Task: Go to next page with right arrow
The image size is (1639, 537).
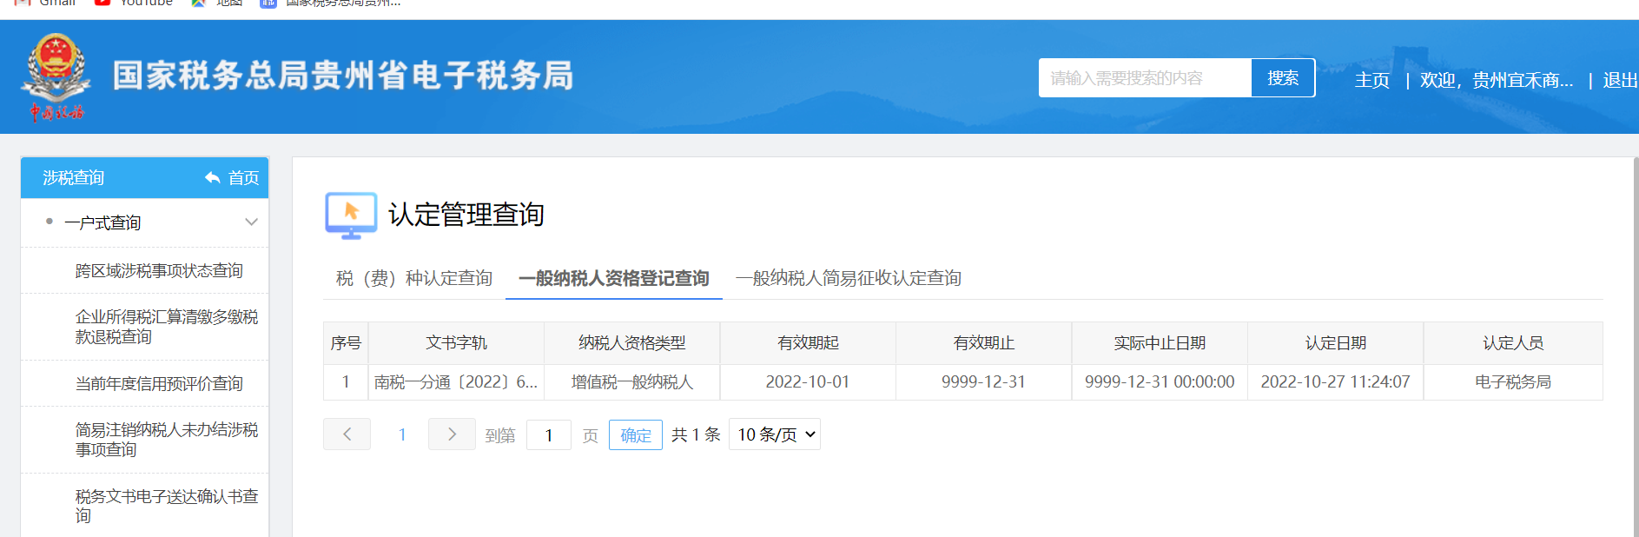Action: (x=452, y=434)
